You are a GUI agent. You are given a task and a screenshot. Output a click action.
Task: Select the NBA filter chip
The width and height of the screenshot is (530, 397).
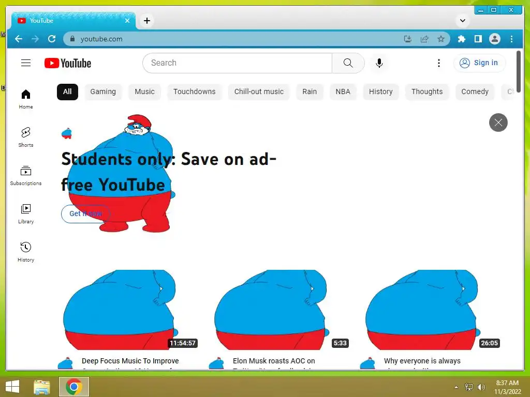point(343,92)
